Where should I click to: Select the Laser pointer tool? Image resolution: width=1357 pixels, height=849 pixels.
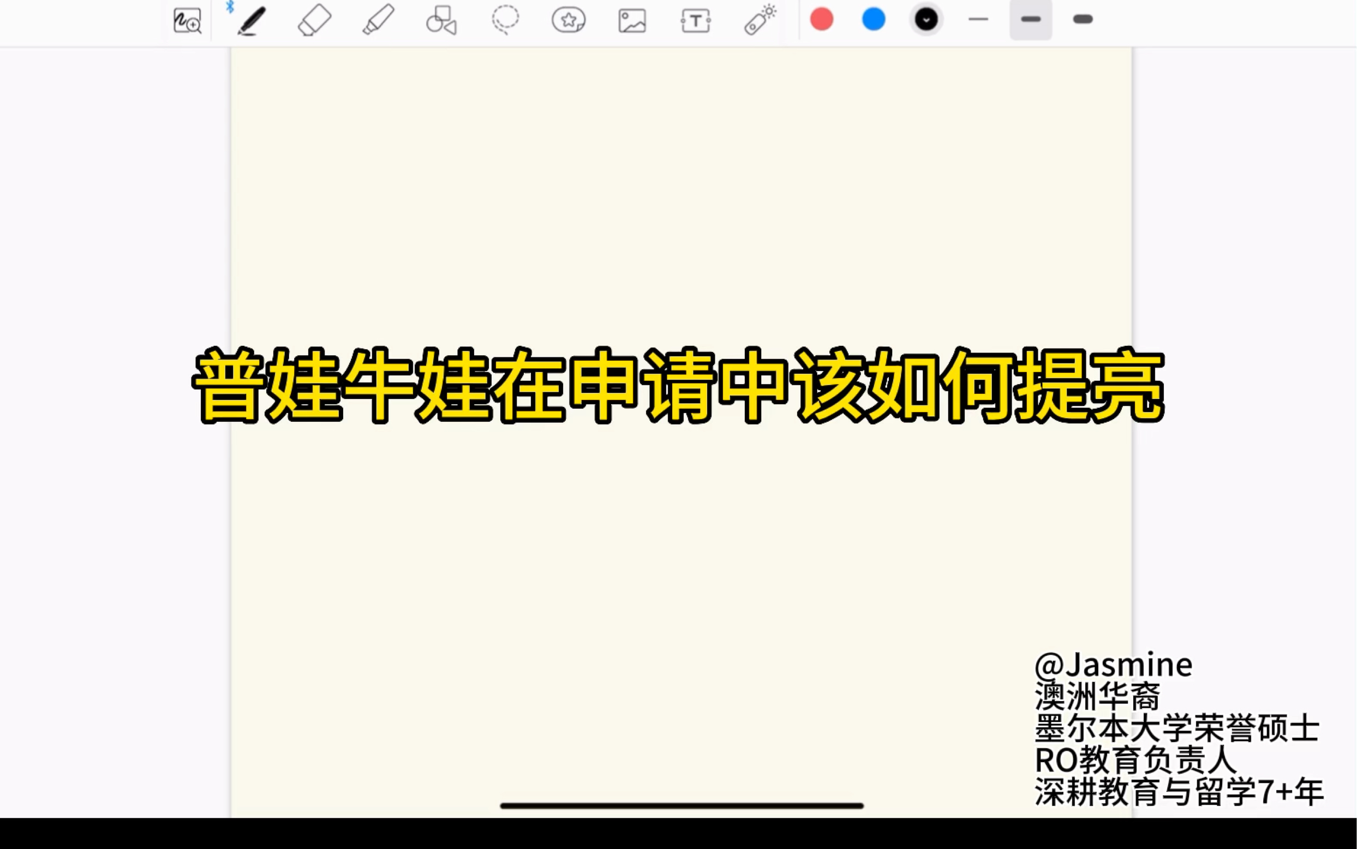760,20
